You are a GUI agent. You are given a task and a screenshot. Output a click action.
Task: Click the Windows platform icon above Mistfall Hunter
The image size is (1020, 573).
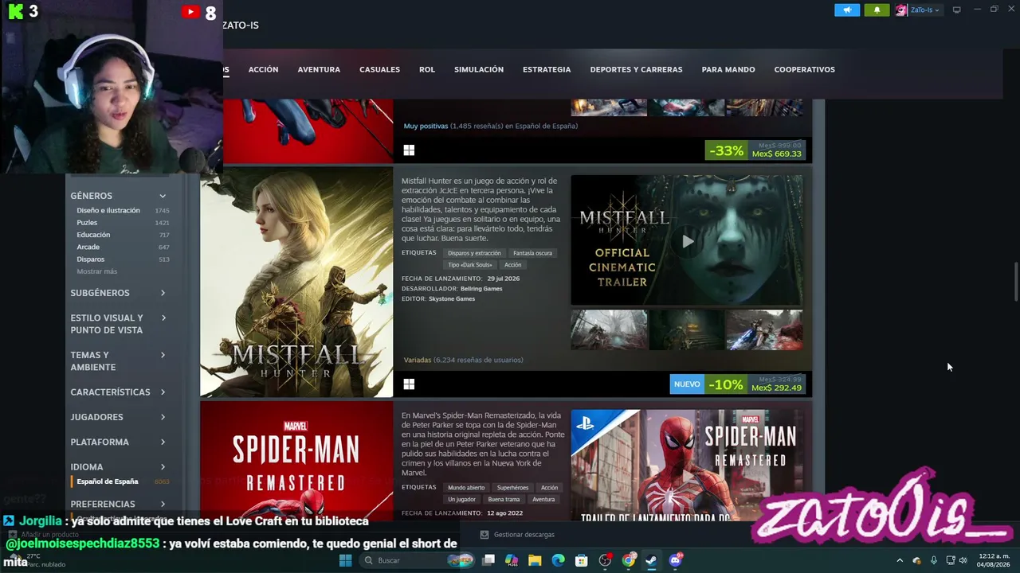pos(409,150)
